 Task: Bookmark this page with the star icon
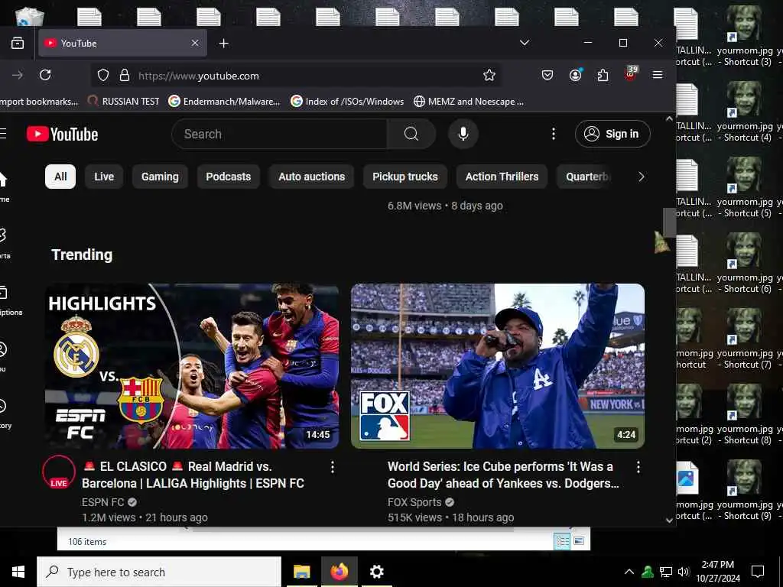(x=489, y=76)
